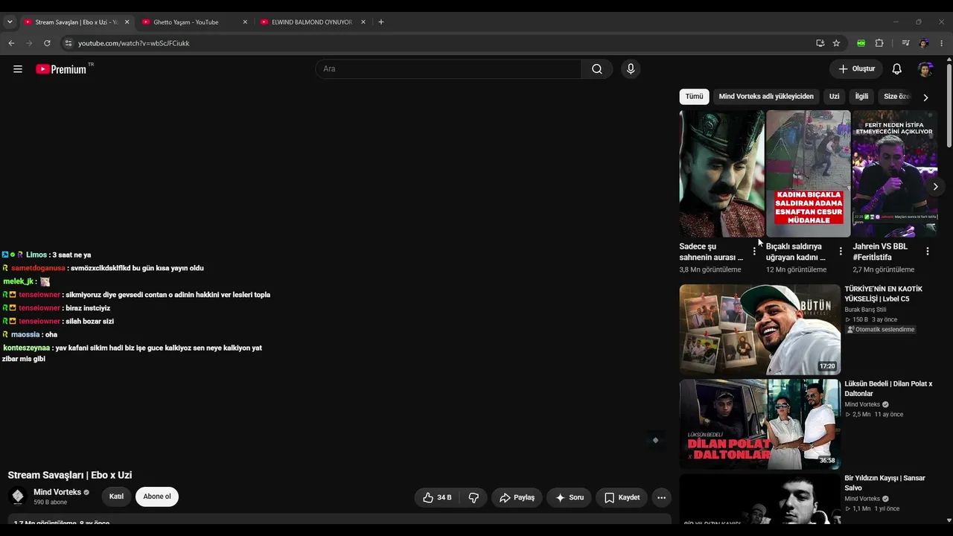This screenshot has height=536, width=953.
Task: Open the YouTube account avatar menu
Action: coord(925,69)
